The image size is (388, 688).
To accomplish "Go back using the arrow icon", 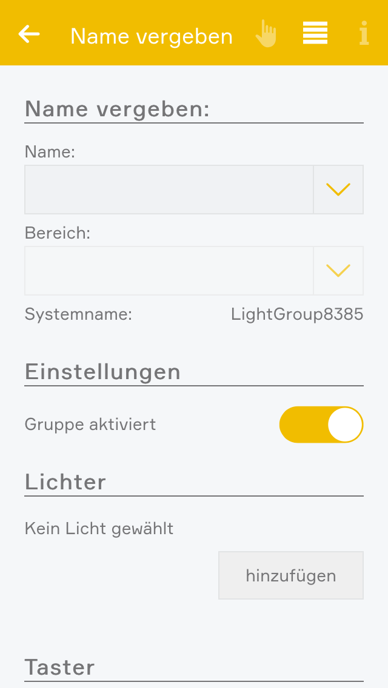I will pos(29,34).
